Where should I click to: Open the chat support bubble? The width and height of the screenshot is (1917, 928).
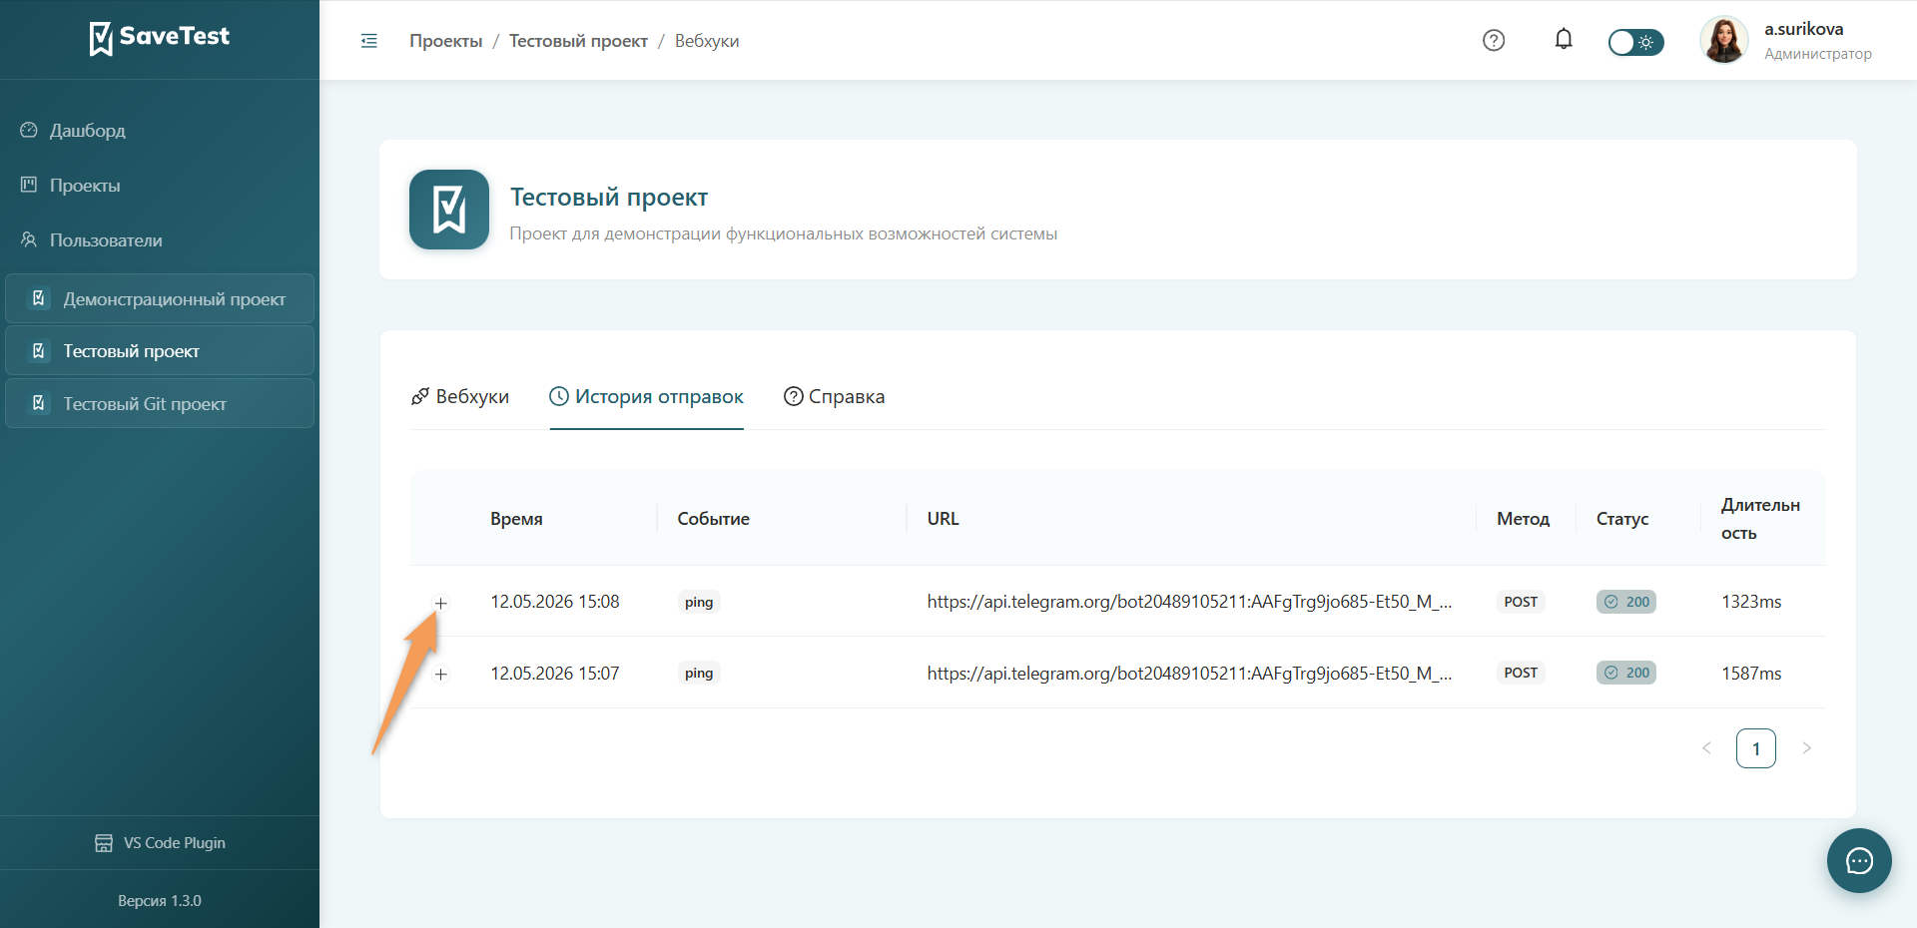tap(1859, 860)
